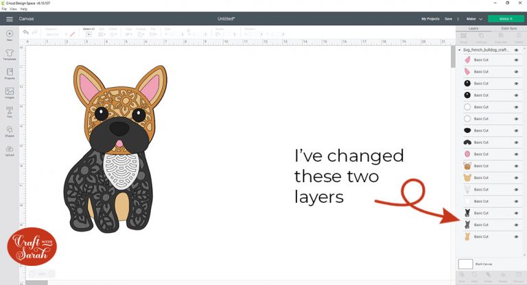Hide the black mandala body layer

[516, 213]
